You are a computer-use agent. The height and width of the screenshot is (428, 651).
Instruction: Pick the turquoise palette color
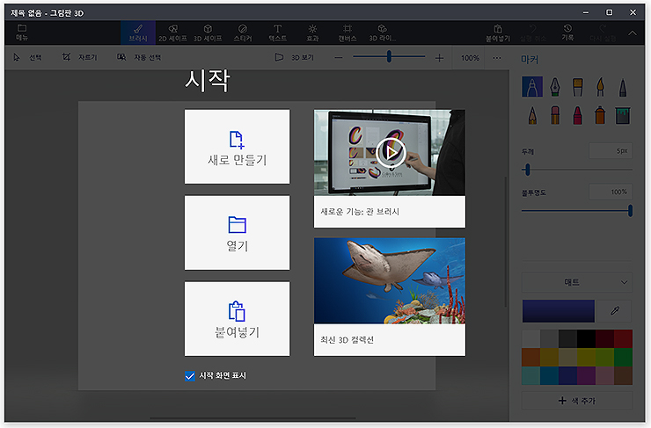531,376
